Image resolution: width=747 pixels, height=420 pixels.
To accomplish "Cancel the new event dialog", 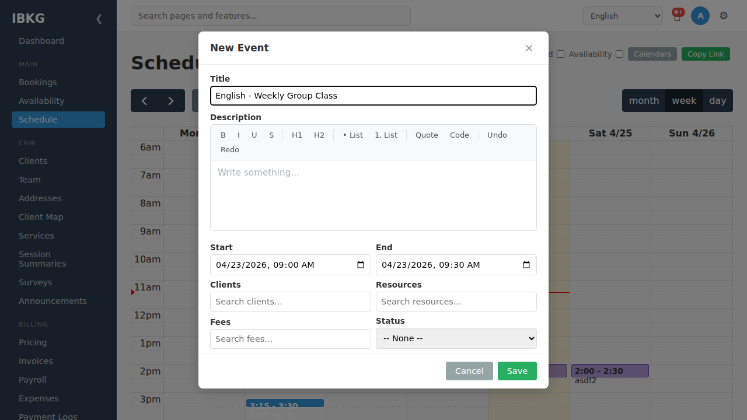I will pos(469,371).
